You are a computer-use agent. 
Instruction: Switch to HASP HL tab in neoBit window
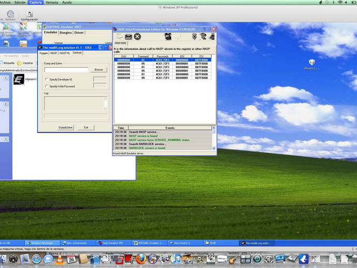[x=65, y=53]
